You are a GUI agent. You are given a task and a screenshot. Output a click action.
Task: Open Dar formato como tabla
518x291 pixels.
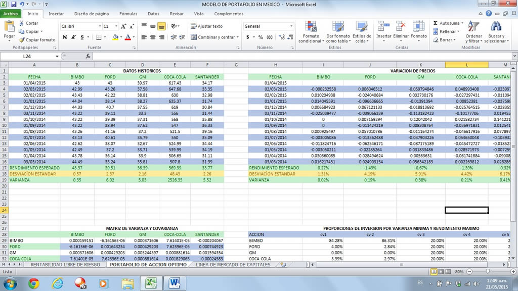tap(338, 32)
